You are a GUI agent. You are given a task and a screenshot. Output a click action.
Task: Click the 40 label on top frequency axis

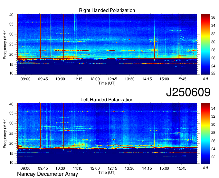pyautogui.click(x=11, y=15)
